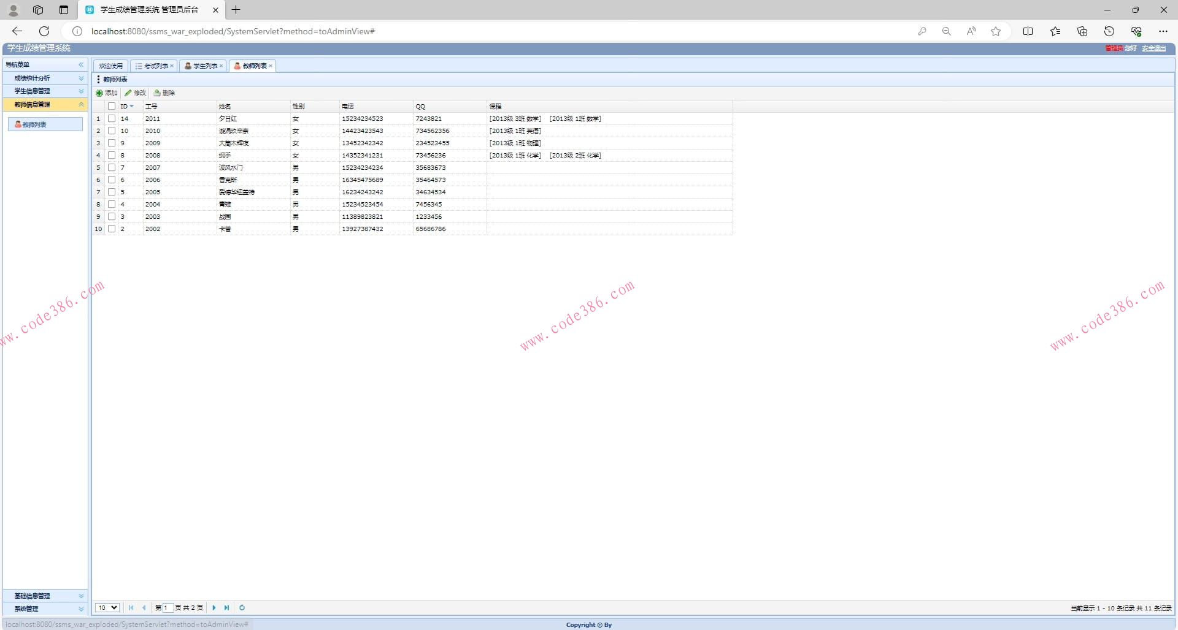Screen dimensions: 1178x630
Task: Open the browser settings and more menu
Action: [1163, 31]
